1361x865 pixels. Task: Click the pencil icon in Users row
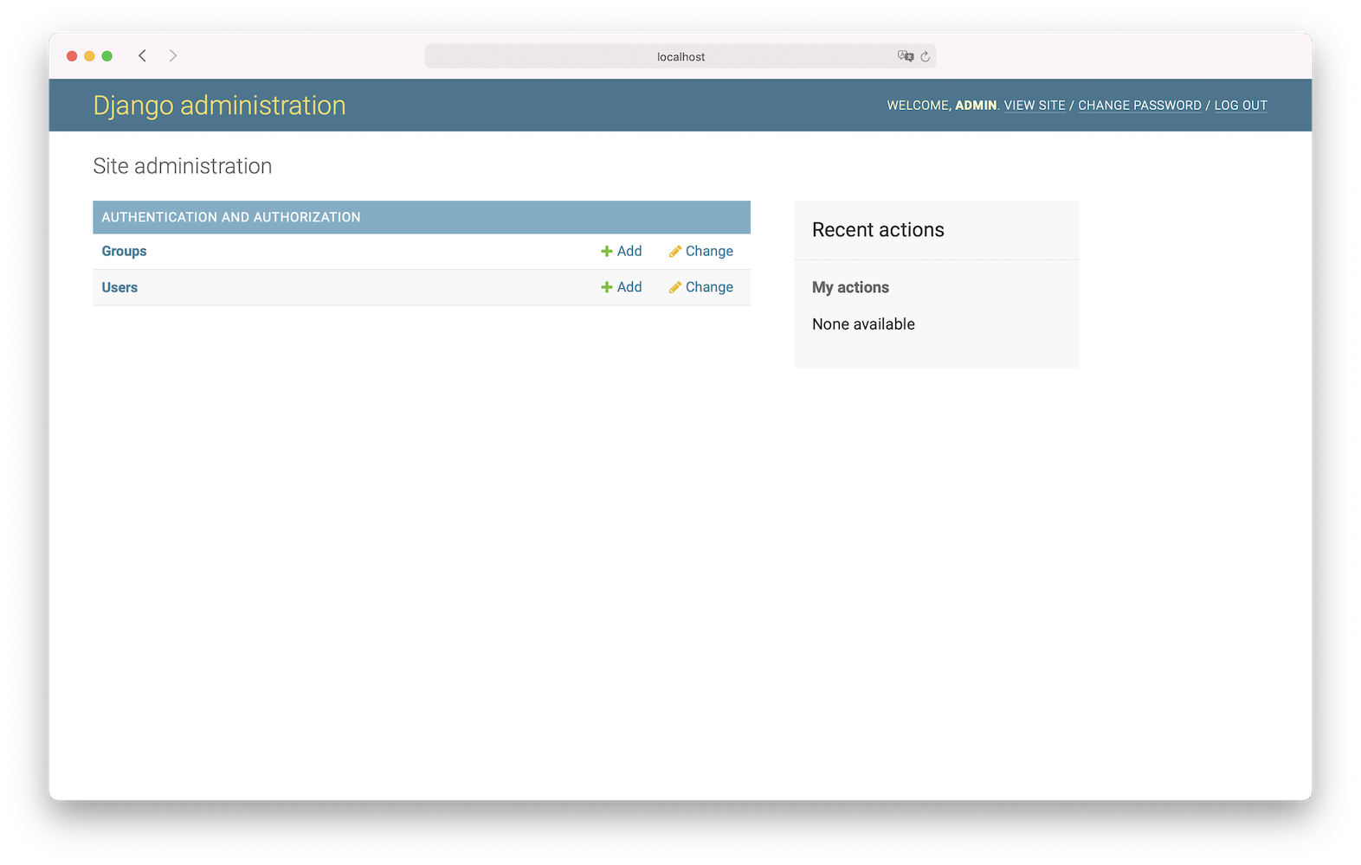(675, 287)
